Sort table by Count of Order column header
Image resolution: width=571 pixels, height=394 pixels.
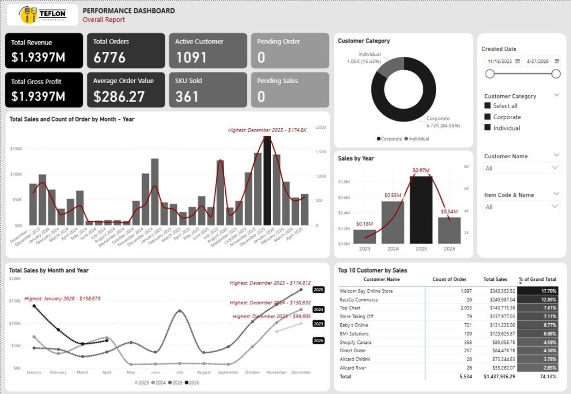[449, 279]
